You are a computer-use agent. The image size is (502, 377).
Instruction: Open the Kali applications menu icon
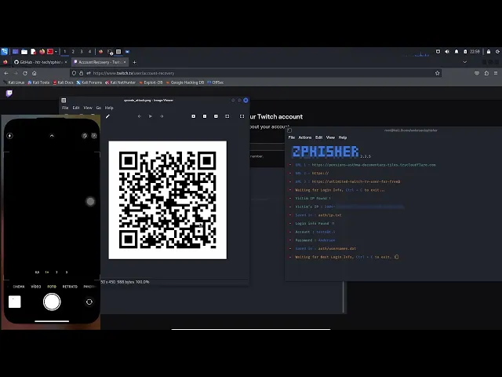pos(5,51)
